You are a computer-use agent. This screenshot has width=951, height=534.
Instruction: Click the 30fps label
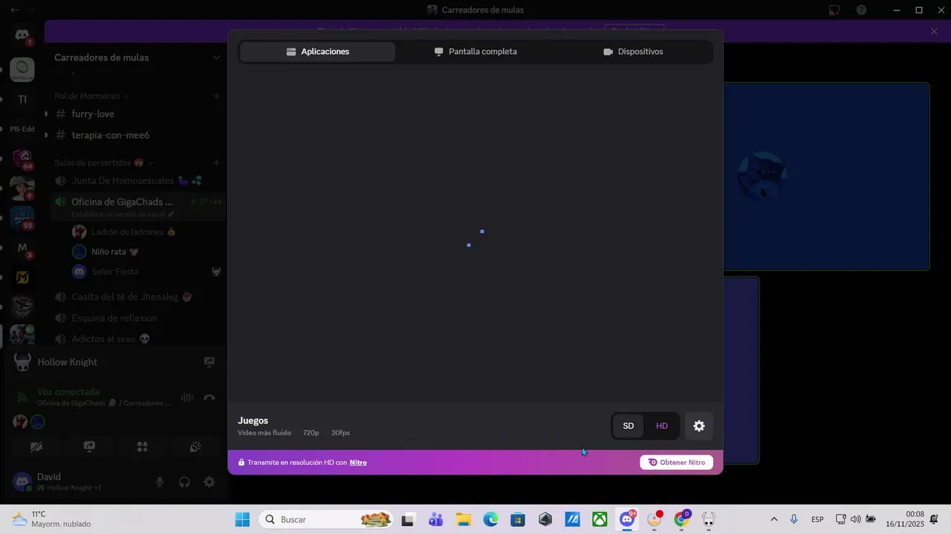point(340,433)
